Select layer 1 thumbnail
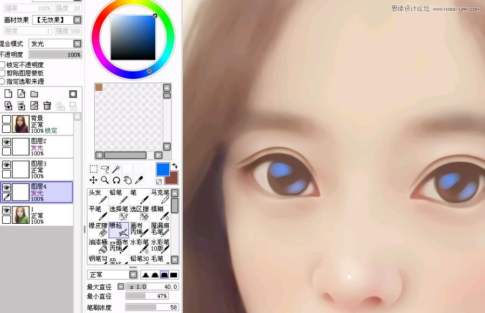The image size is (485, 313). point(20,215)
